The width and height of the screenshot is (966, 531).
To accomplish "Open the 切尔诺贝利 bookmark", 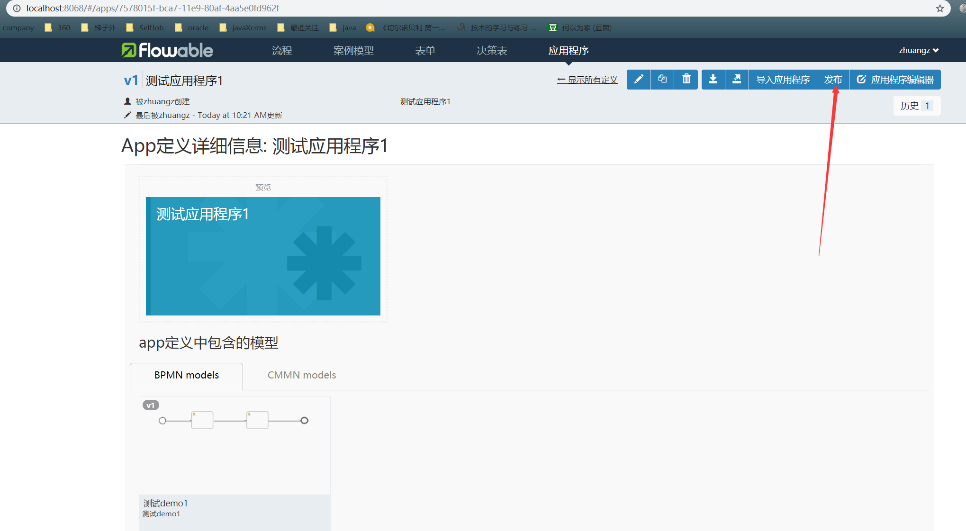I will click(406, 27).
